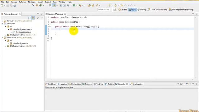Click the New Java Package icon
This screenshot has height=112, width=199.
click(x=37, y=6)
